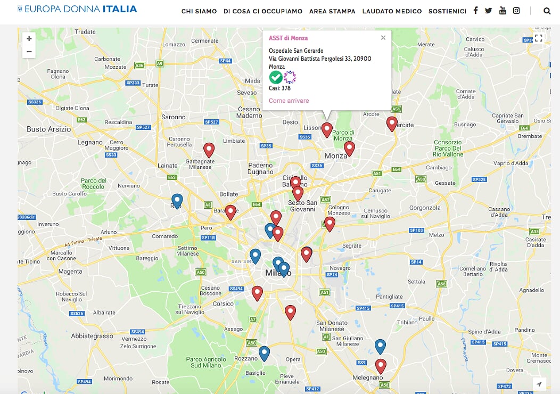Center map on my location
This screenshot has width=560, height=394.
[539, 384]
